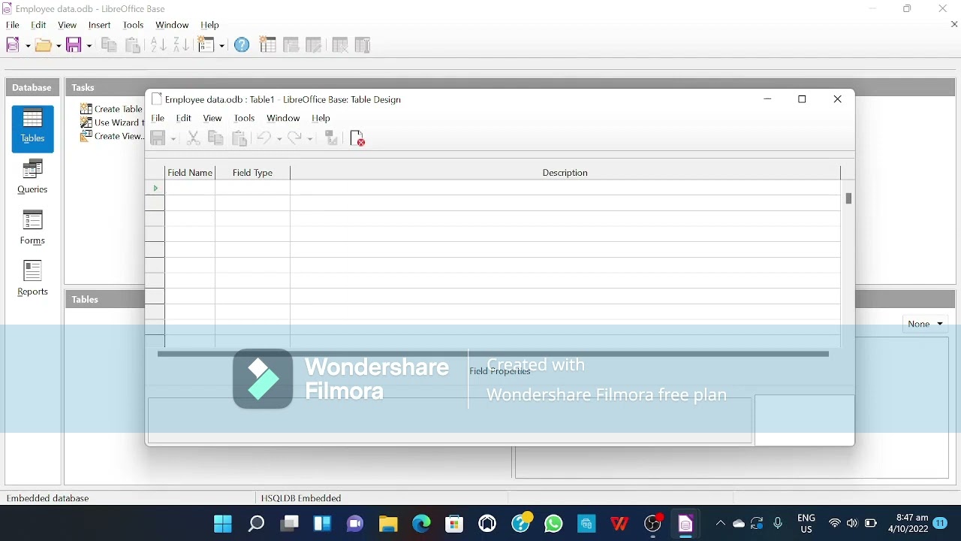Image resolution: width=961 pixels, height=541 pixels.
Task: Open the Tools menu of main Base window
Action: tap(134, 25)
